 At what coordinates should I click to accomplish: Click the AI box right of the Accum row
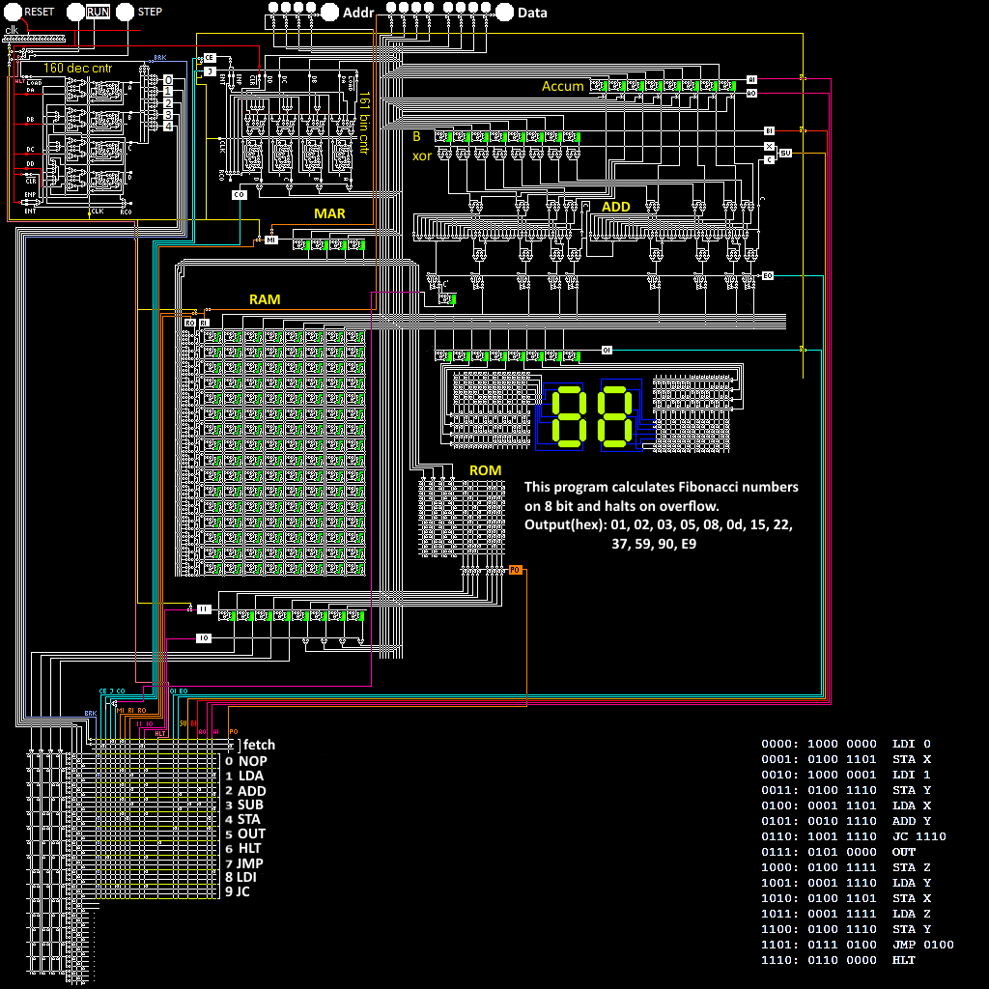(x=751, y=79)
